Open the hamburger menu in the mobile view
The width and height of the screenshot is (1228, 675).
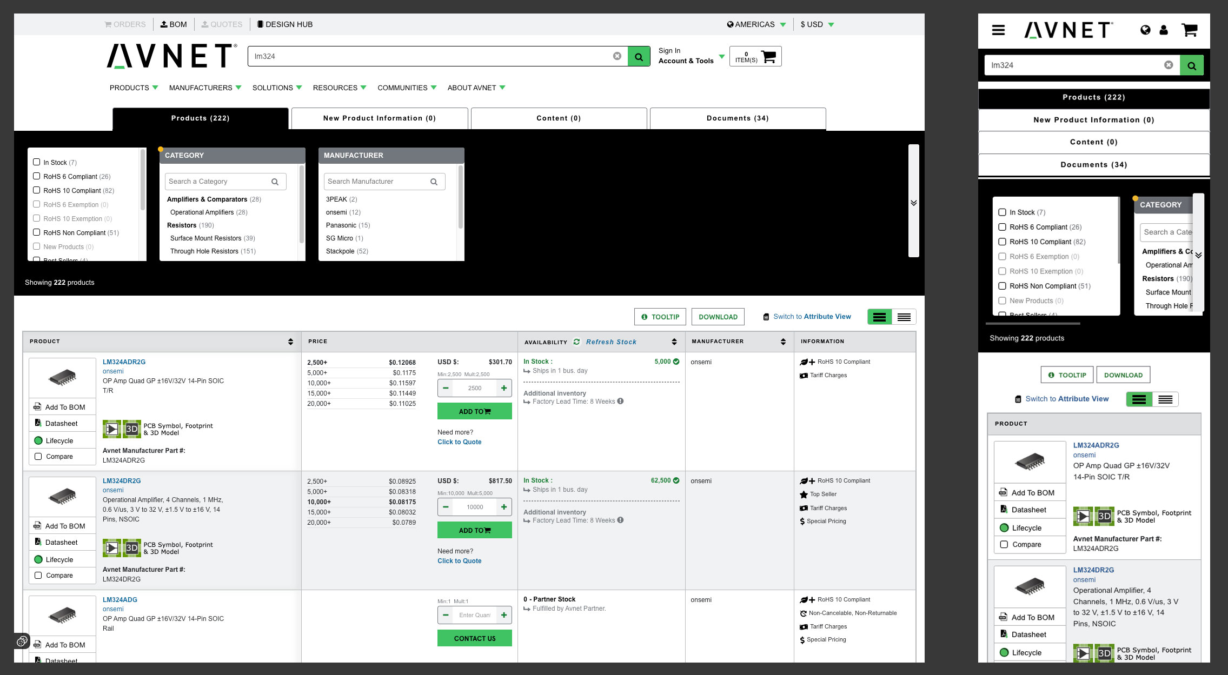point(998,30)
